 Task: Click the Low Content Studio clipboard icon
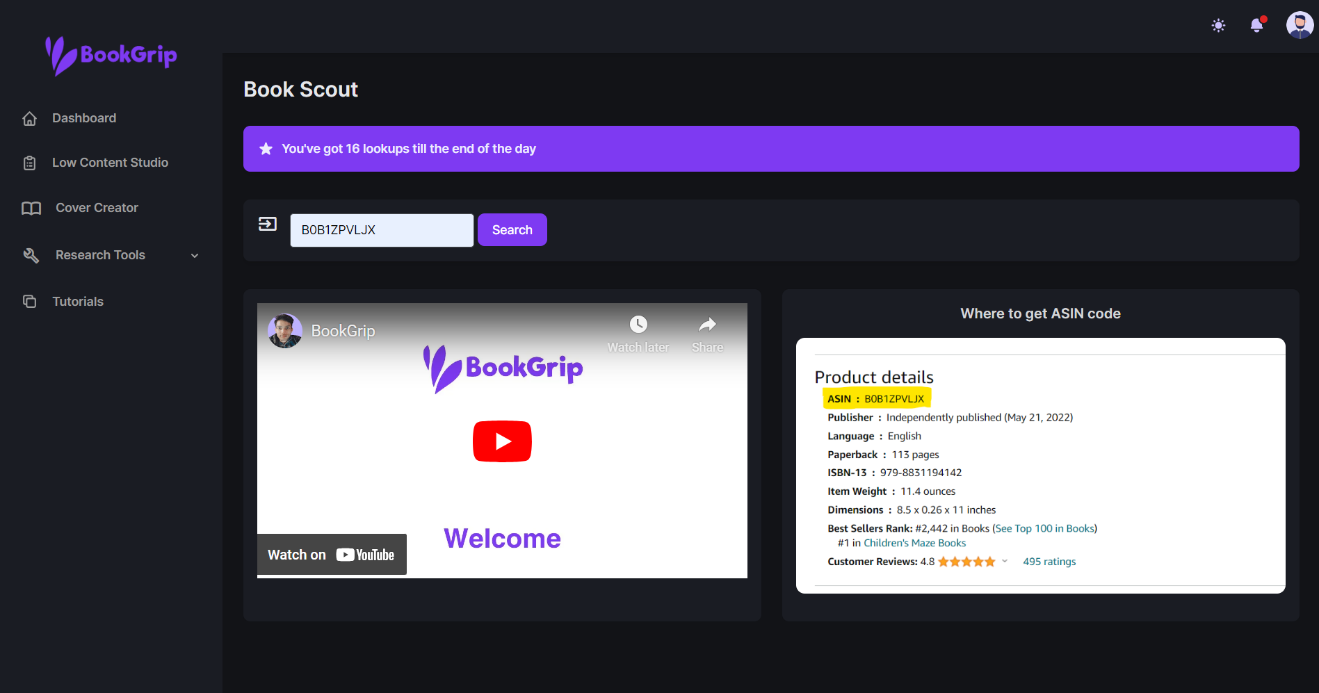pos(29,163)
